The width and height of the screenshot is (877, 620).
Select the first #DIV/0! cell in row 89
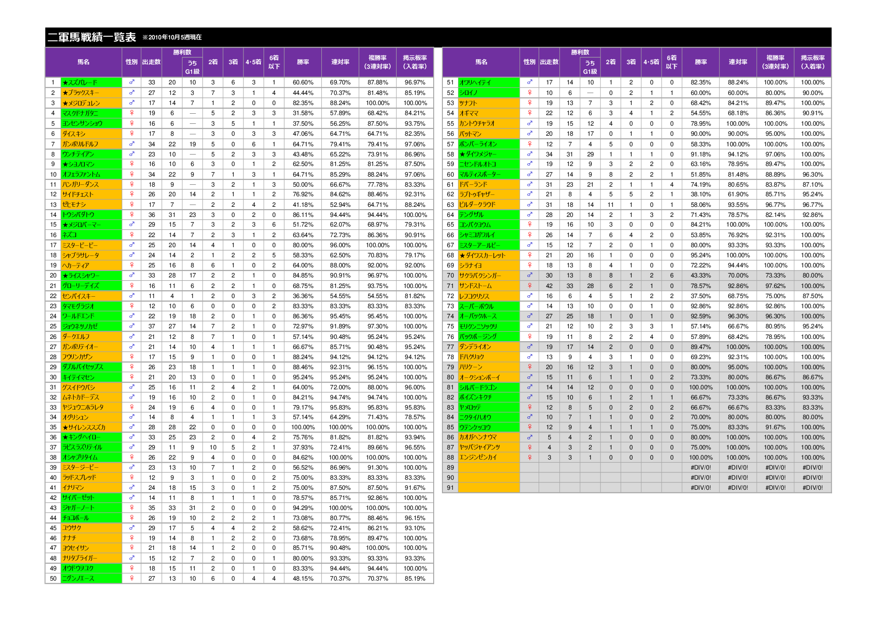point(701,467)
